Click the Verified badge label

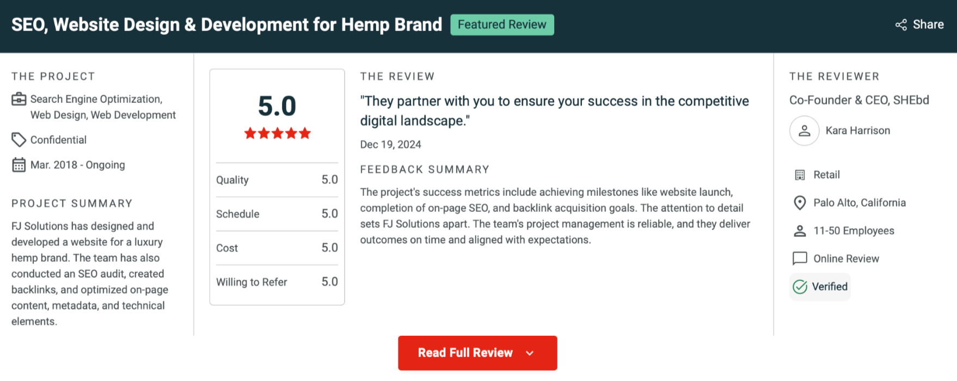[x=830, y=287]
